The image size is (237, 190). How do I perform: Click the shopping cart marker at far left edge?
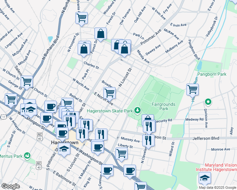(11, 99)
